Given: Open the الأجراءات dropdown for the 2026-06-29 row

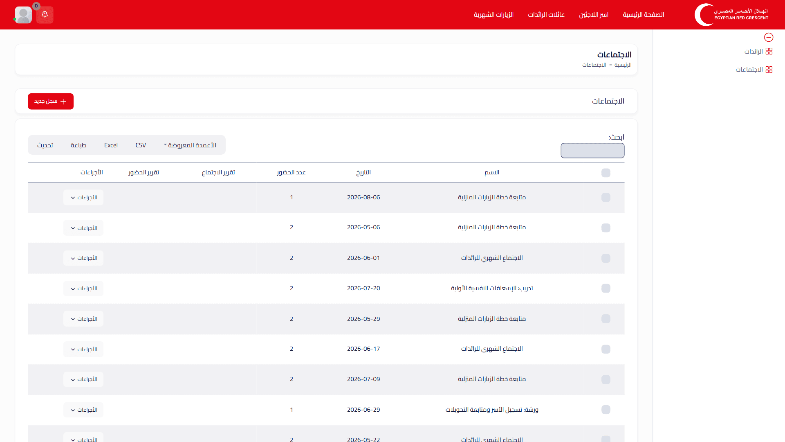Looking at the screenshot, I should coord(83,410).
